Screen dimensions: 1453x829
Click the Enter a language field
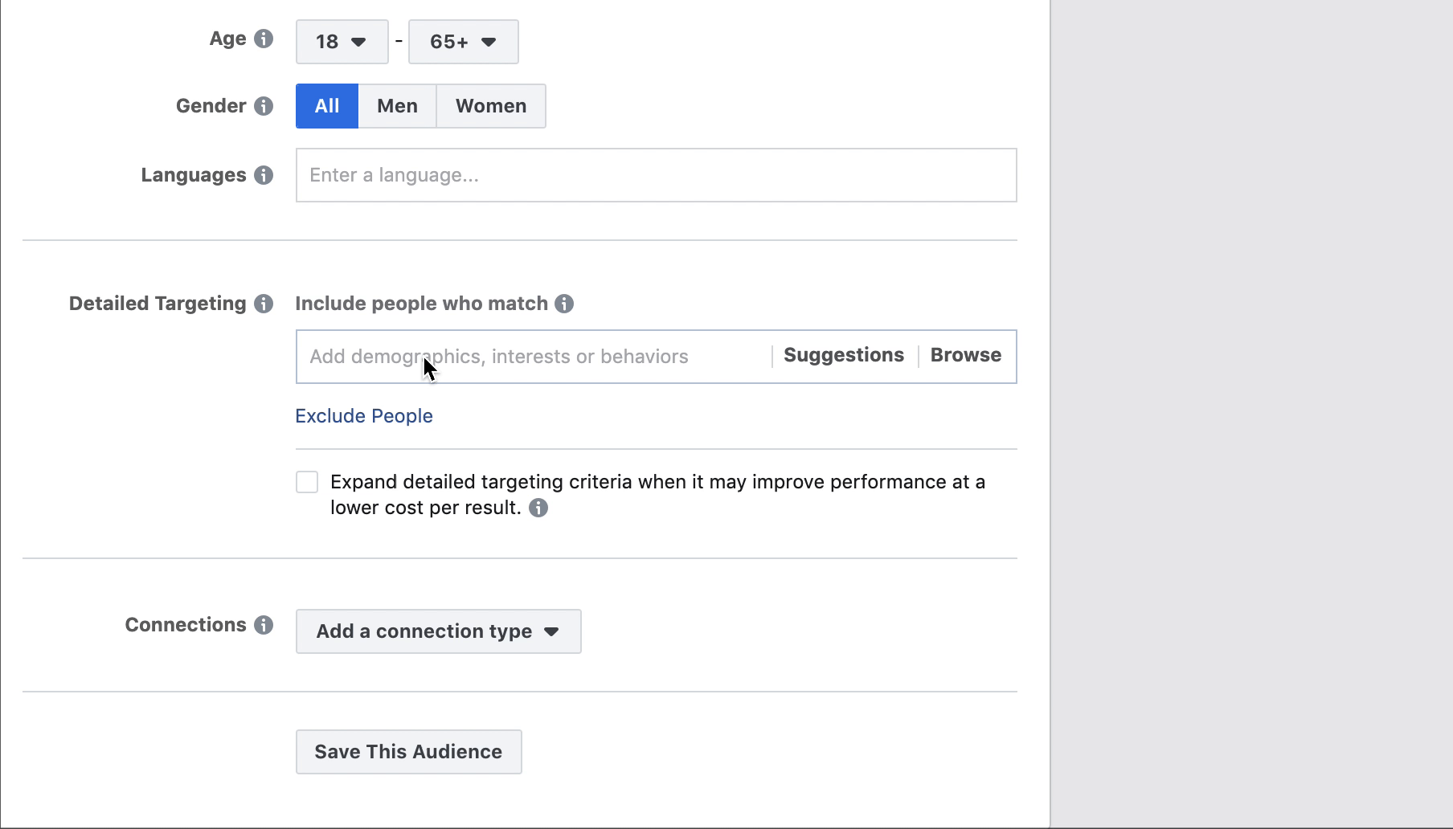(x=656, y=175)
